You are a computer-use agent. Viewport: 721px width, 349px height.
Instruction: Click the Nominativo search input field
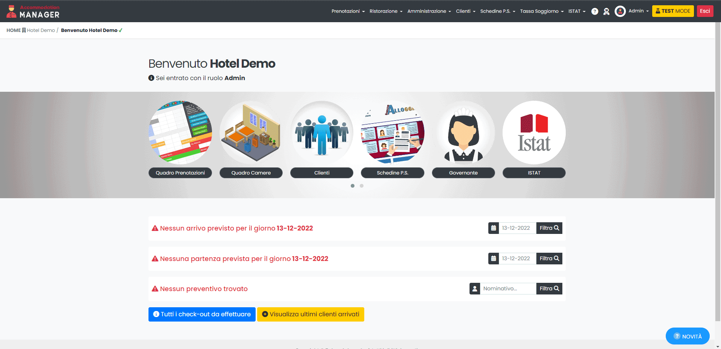coord(507,289)
